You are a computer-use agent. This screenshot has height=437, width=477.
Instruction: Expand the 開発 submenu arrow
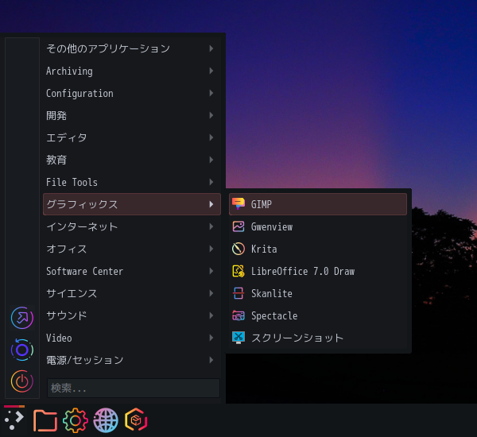pyautogui.click(x=211, y=115)
